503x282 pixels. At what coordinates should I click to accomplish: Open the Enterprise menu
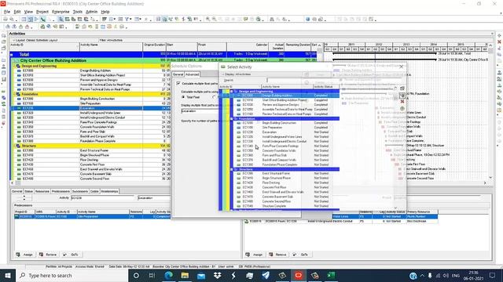tap(61, 12)
